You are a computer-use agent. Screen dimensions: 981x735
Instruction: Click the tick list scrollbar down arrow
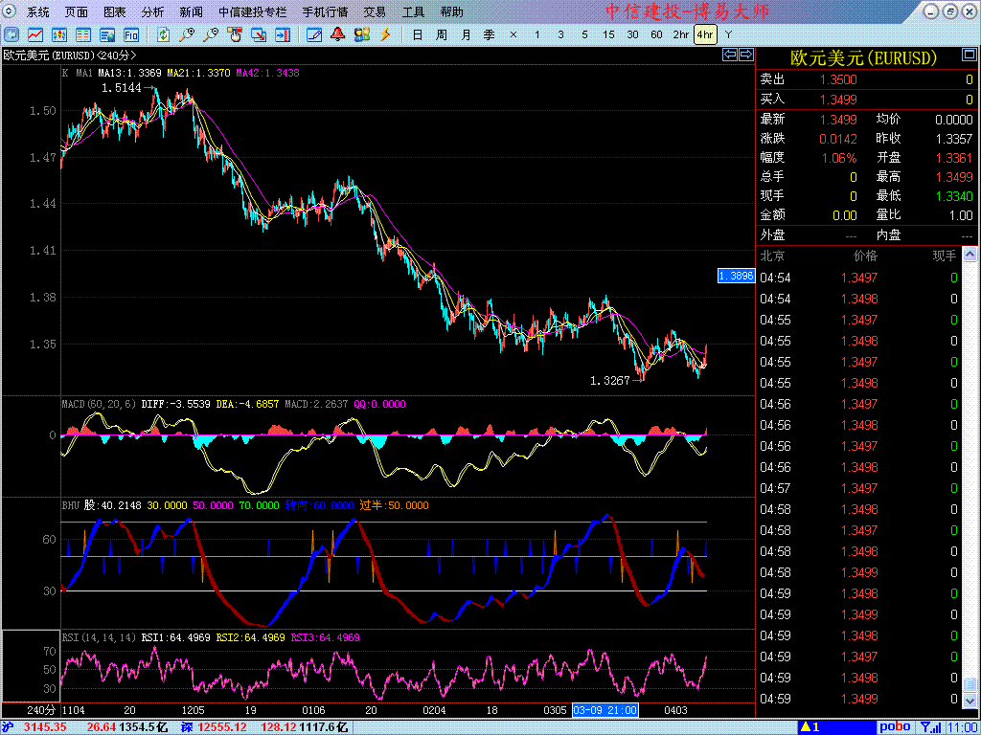pos(968,701)
